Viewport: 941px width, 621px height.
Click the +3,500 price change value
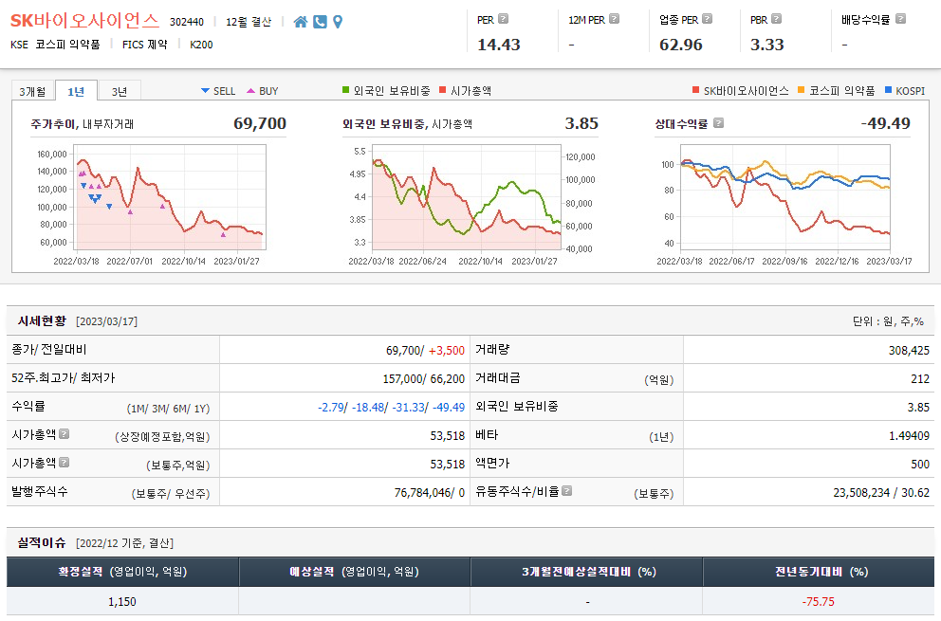[447, 351]
